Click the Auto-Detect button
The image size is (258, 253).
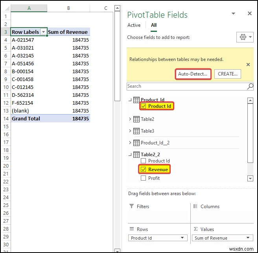tap(193, 74)
